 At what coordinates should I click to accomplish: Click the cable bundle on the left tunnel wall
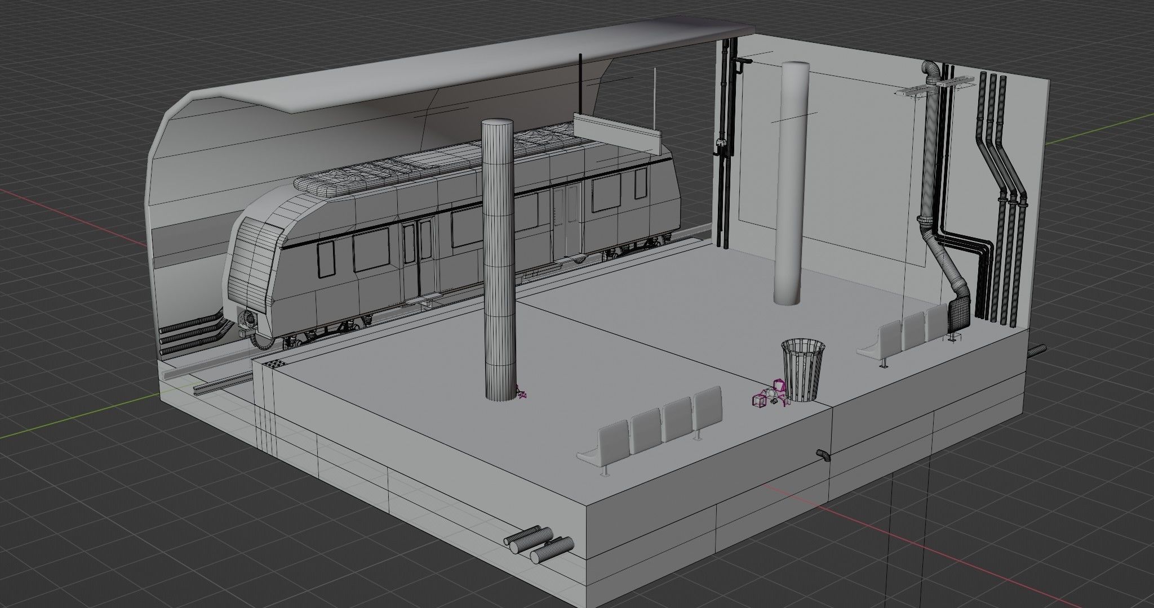pos(194,333)
